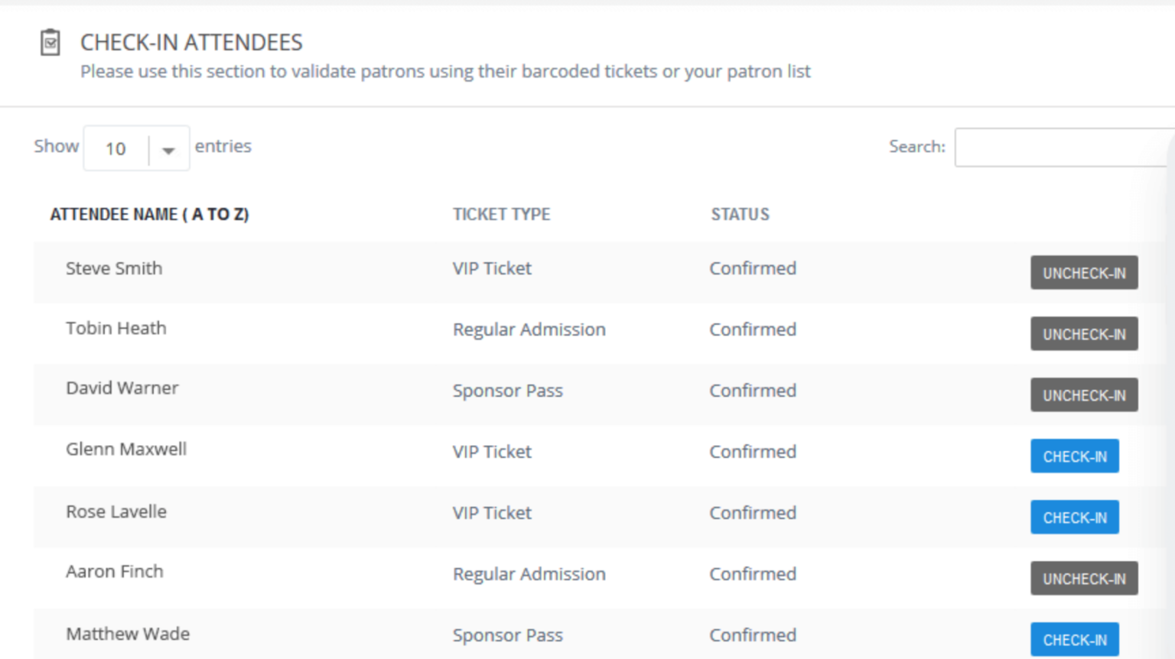
Task: Uncheck-in David Warner
Action: [x=1083, y=394]
